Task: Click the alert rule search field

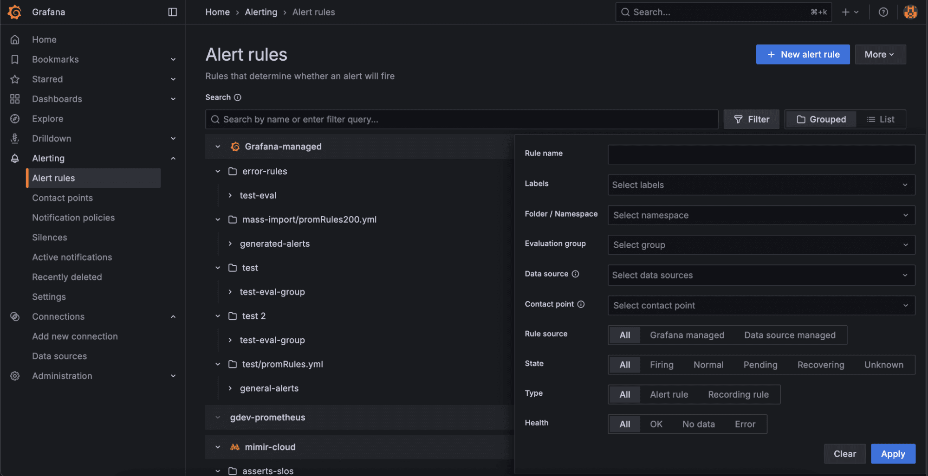Action: coord(461,119)
